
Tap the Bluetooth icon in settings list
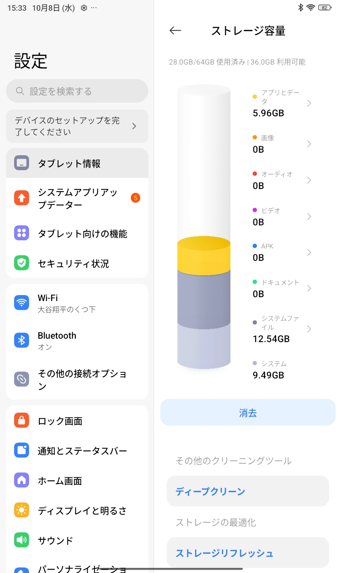point(21,340)
